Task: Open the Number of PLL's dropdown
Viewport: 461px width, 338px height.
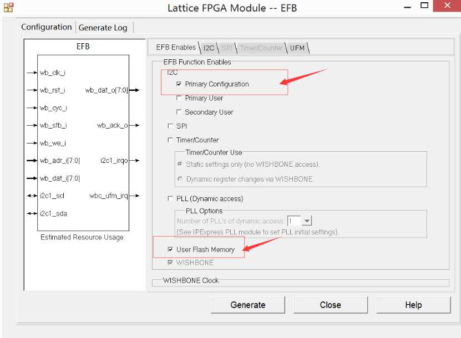Action: point(307,221)
